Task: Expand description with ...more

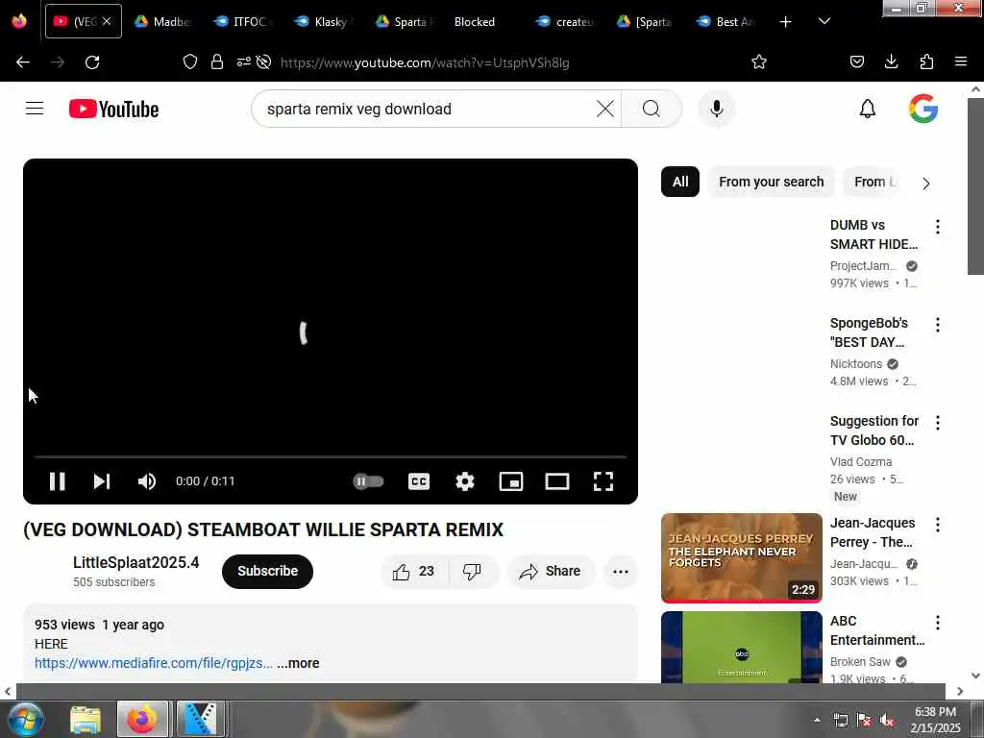Action: click(x=298, y=663)
